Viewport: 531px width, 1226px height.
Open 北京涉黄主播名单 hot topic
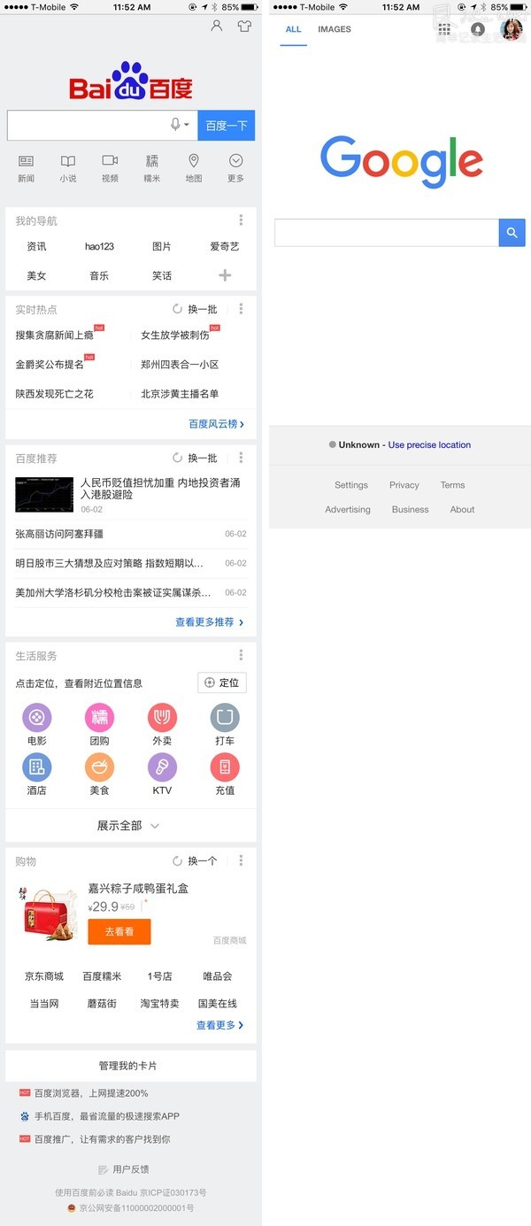click(x=180, y=394)
